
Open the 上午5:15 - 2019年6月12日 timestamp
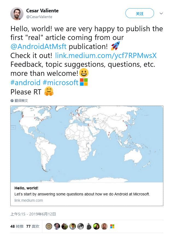coord(33,214)
